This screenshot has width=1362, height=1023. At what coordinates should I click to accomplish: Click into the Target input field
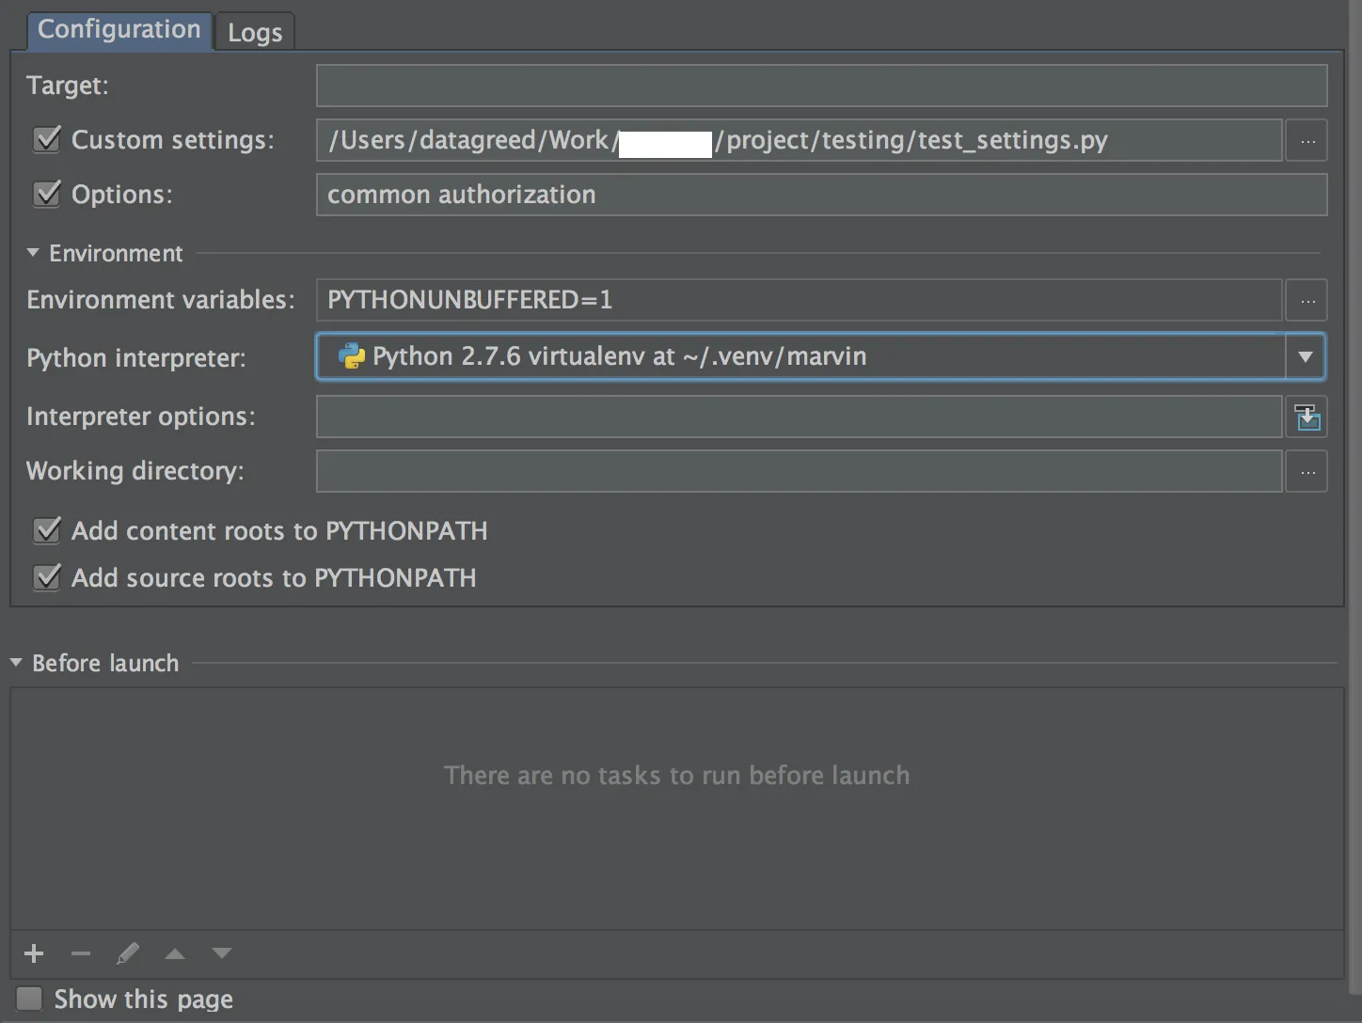tap(821, 86)
